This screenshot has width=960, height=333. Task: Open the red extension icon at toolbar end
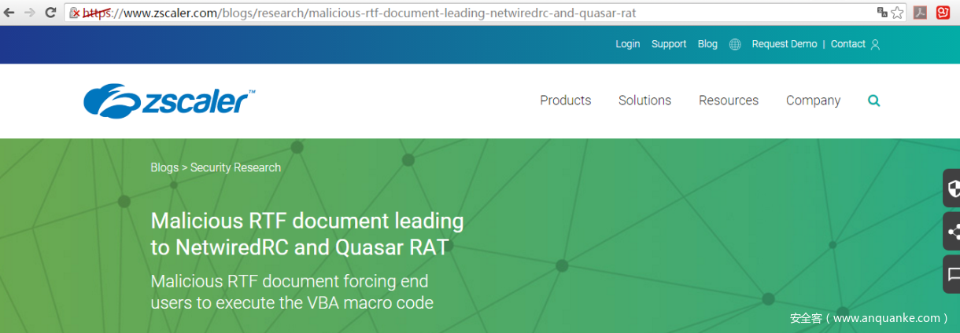943,13
